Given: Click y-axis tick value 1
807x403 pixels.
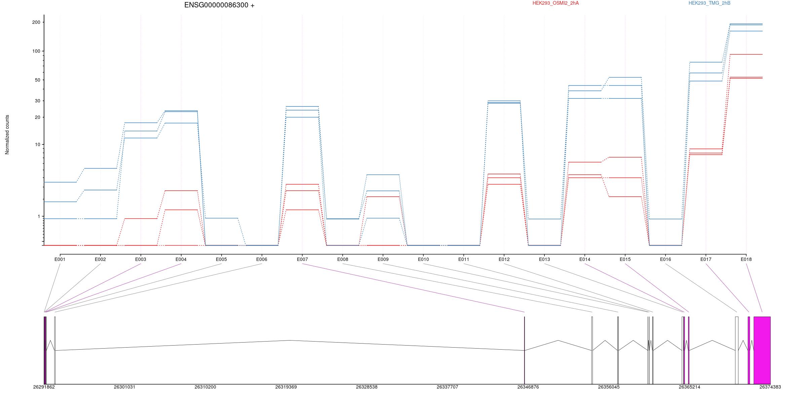Looking at the screenshot, I should pos(39,216).
